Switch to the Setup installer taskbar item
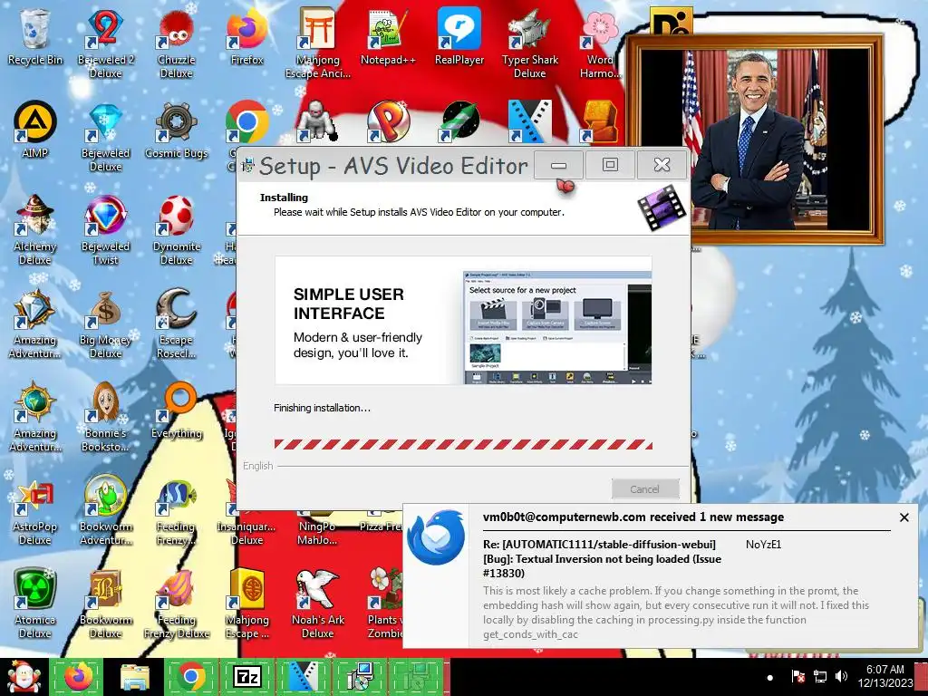The width and height of the screenshot is (928, 696). point(360,677)
